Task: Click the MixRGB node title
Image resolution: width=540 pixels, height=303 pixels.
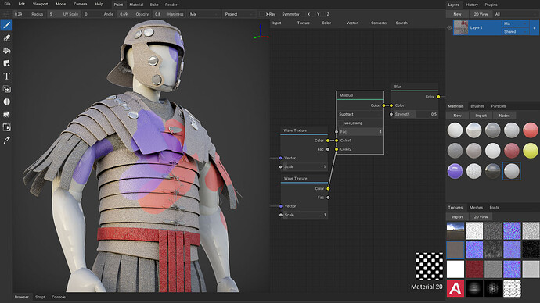Action: tap(347, 95)
